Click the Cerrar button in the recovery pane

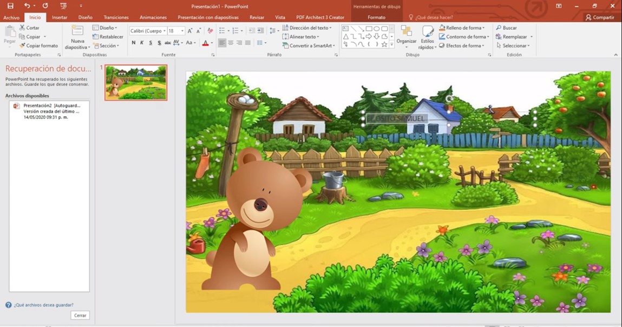[x=80, y=315]
